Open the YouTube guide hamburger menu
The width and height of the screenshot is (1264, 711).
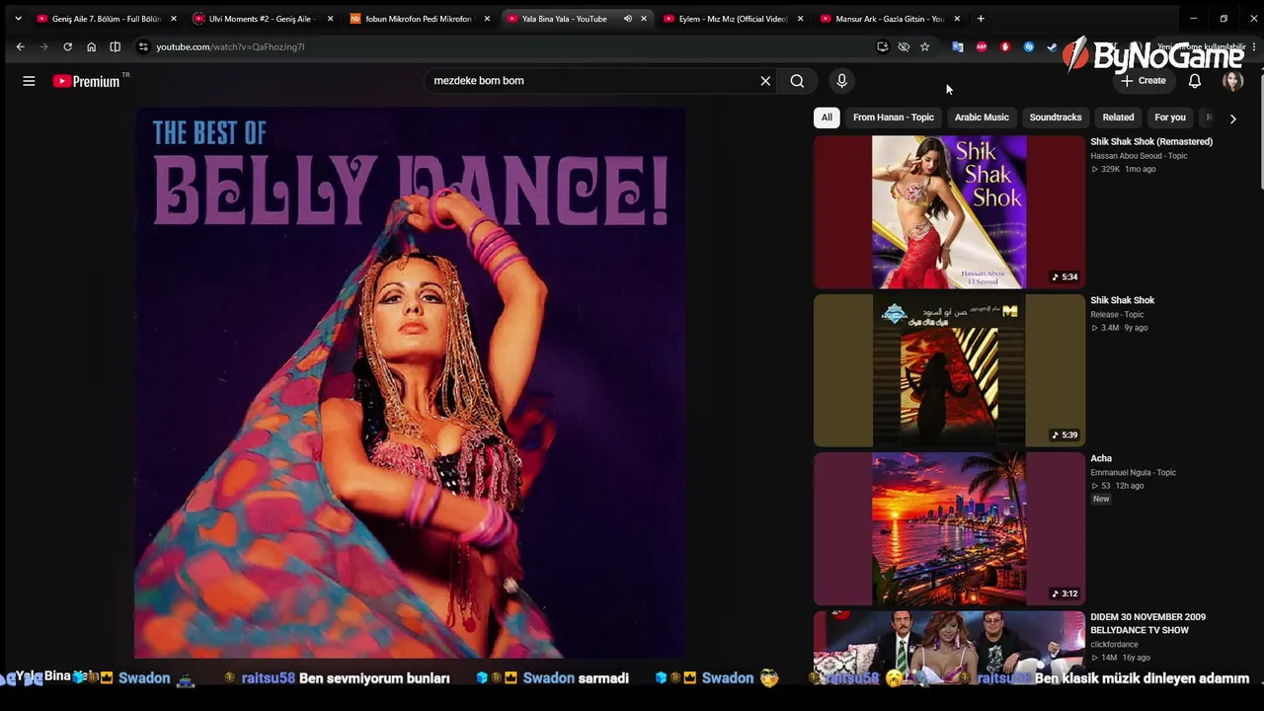29,81
